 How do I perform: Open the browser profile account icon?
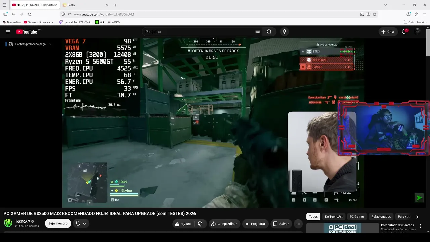click(x=408, y=14)
